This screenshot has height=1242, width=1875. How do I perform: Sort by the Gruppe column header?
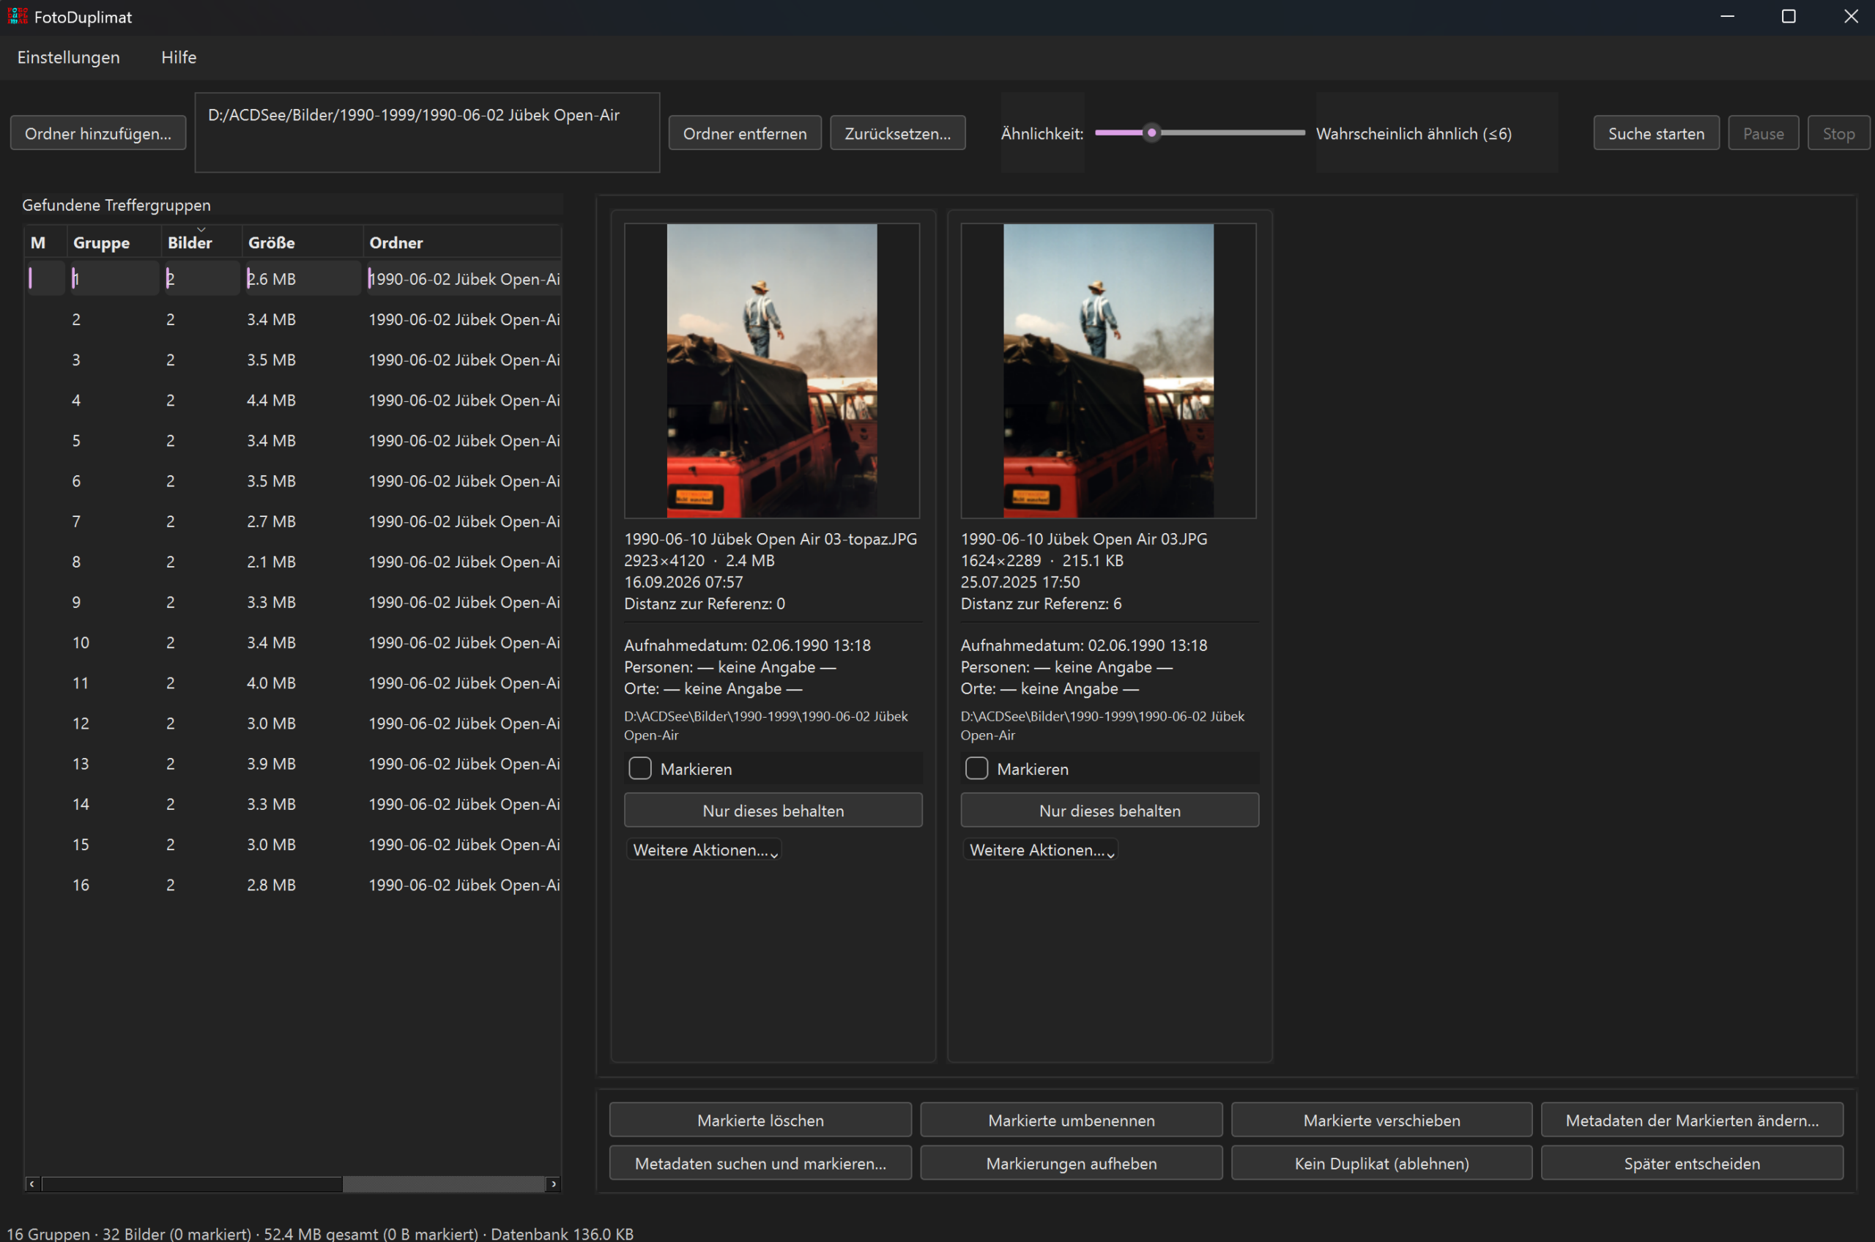115,242
